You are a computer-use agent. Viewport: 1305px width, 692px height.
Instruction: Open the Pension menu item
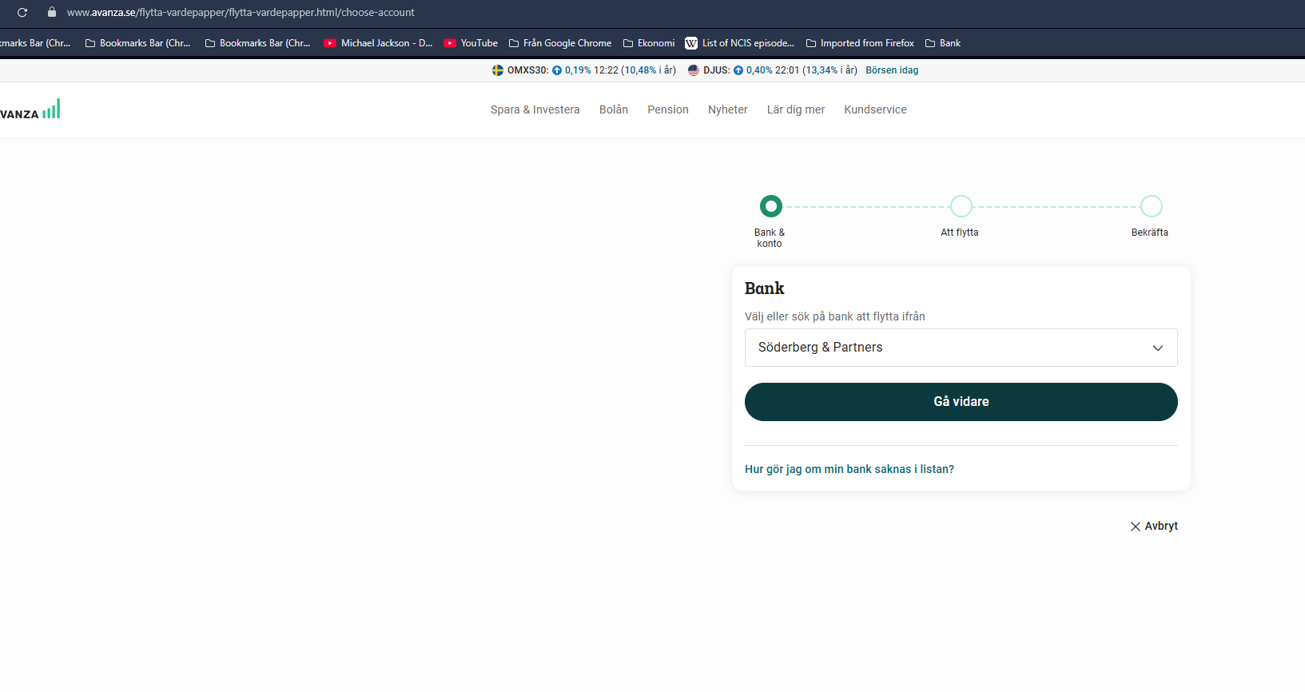(667, 109)
